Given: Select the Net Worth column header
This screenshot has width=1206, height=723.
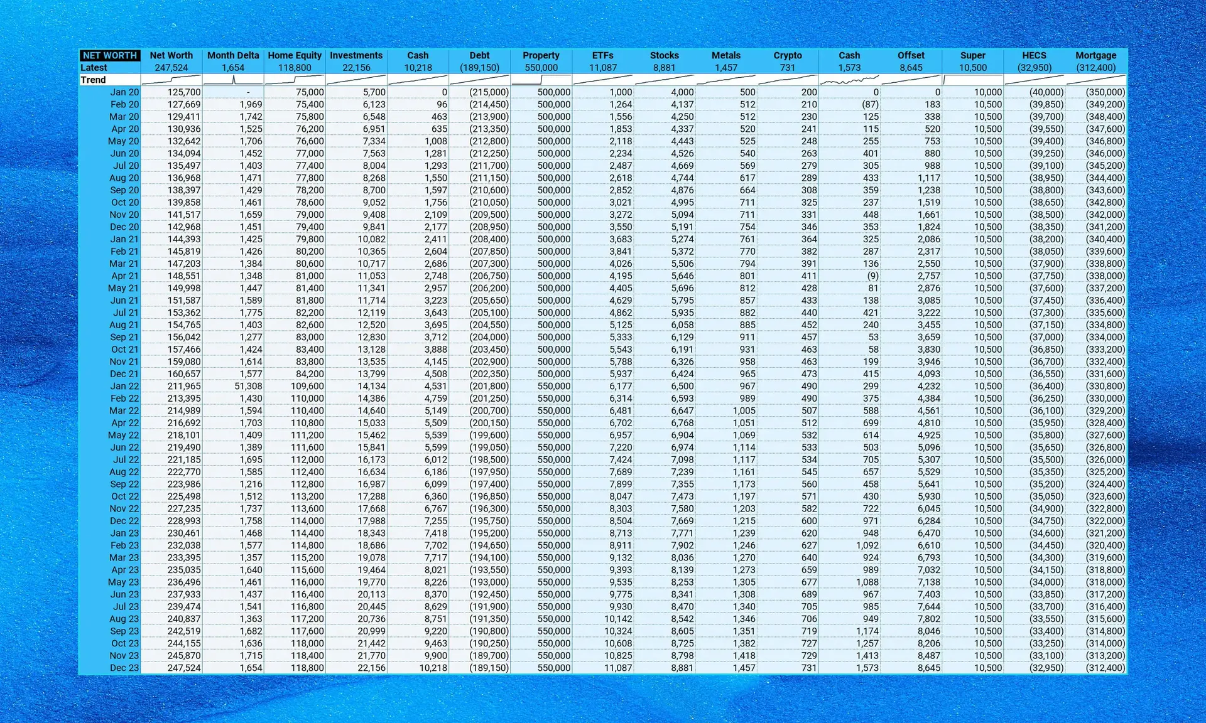Looking at the screenshot, I should [x=172, y=55].
